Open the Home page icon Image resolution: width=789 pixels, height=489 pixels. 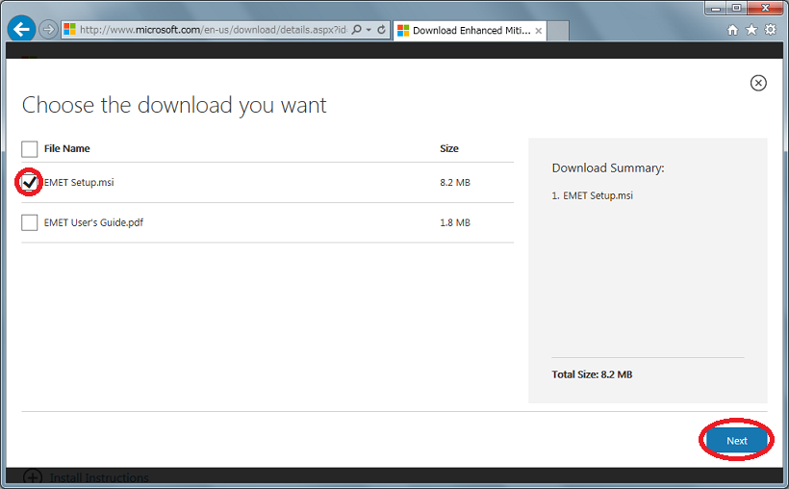733,30
